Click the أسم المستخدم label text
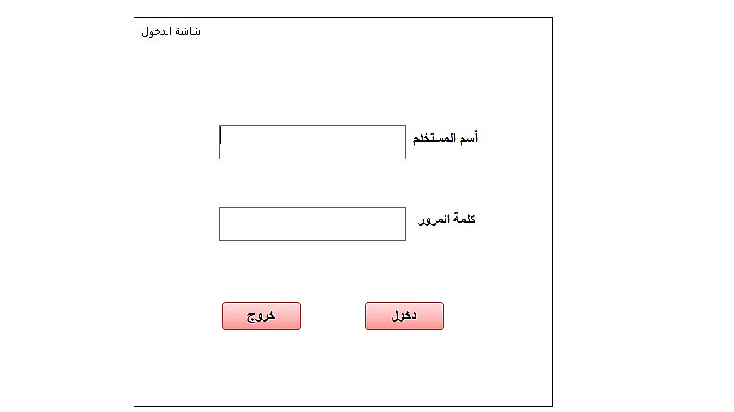 point(445,139)
